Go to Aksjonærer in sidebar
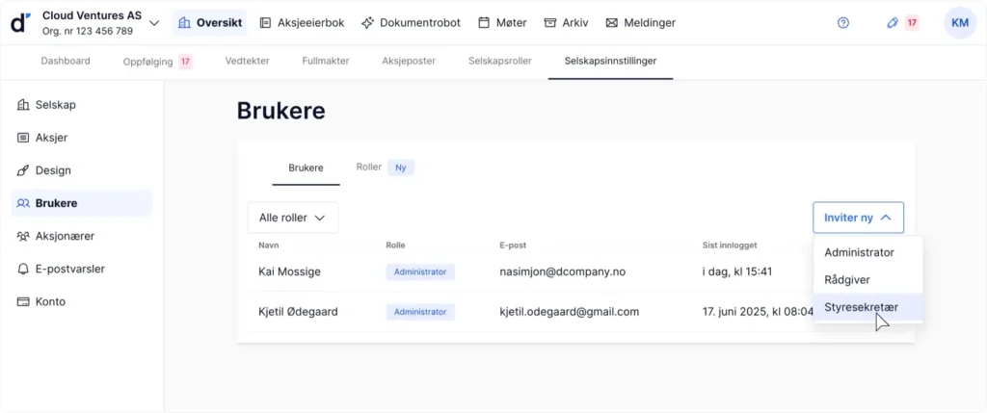The width and height of the screenshot is (987, 413). (65, 236)
